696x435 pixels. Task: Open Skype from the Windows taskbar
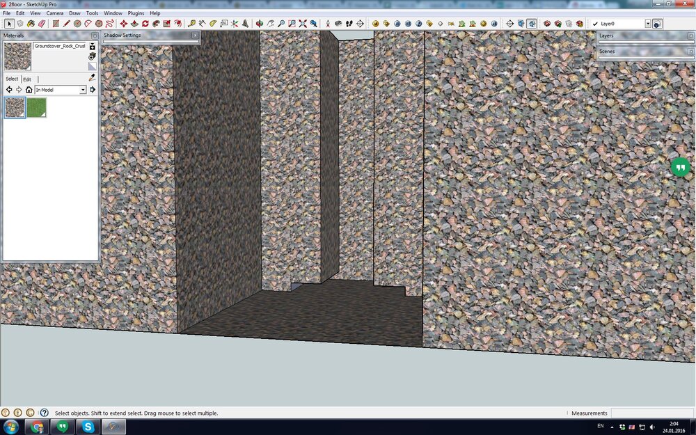tap(88, 427)
